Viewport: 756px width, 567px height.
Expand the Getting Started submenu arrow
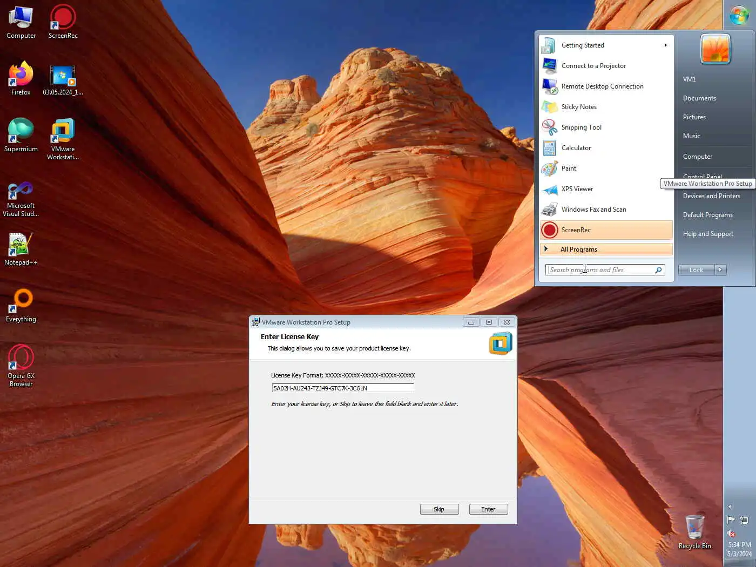[x=665, y=45]
